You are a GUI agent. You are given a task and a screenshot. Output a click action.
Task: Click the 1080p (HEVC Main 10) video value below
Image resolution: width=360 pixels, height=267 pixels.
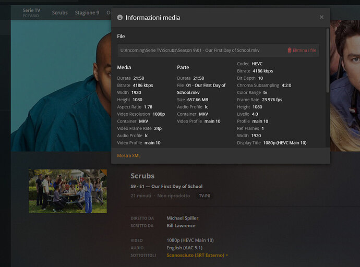click(x=190, y=240)
